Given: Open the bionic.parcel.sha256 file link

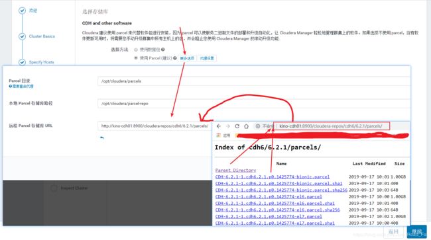Looking at the screenshot, I should [281, 190].
